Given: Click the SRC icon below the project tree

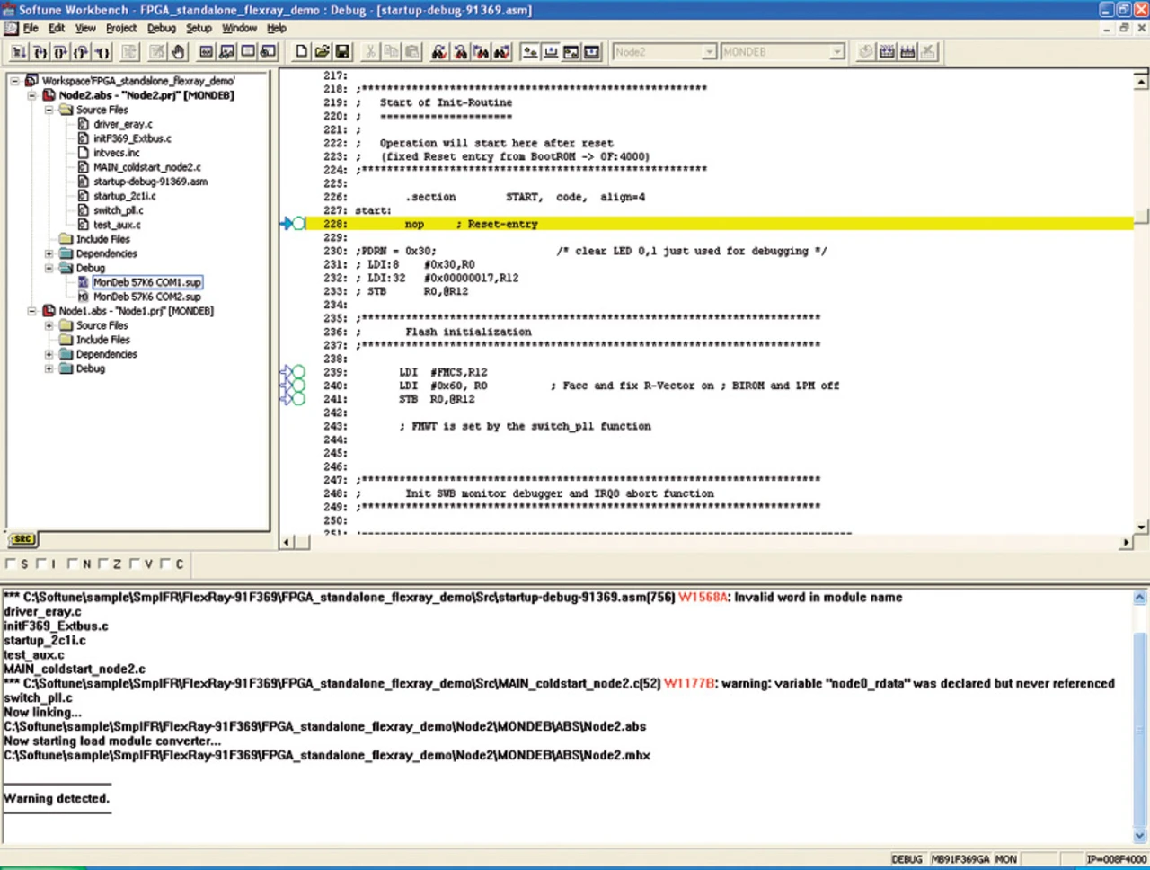Looking at the screenshot, I should 22,539.
